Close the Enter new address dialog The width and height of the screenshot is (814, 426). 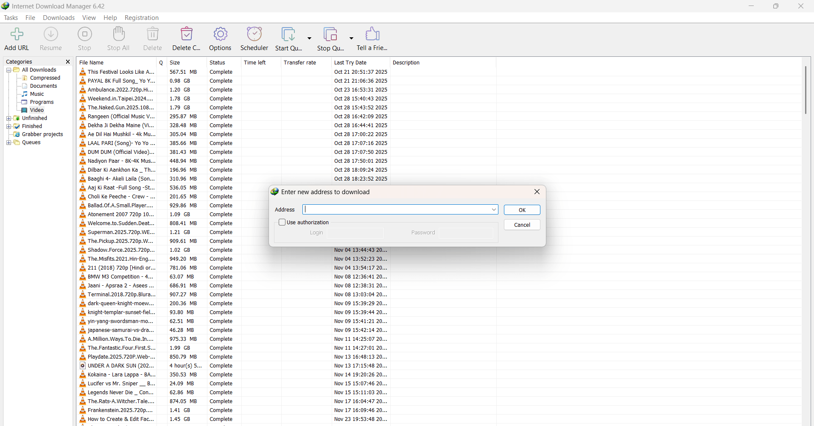pyautogui.click(x=537, y=192)
